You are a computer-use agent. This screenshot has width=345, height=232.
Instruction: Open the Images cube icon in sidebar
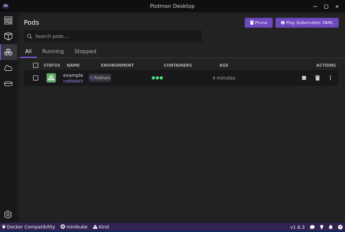click(x=8, y=36)
